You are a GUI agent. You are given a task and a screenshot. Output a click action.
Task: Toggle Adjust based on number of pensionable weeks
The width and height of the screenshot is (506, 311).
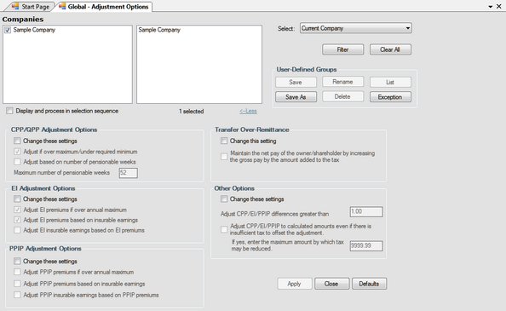pyautogui.click(x=17, y=162)
